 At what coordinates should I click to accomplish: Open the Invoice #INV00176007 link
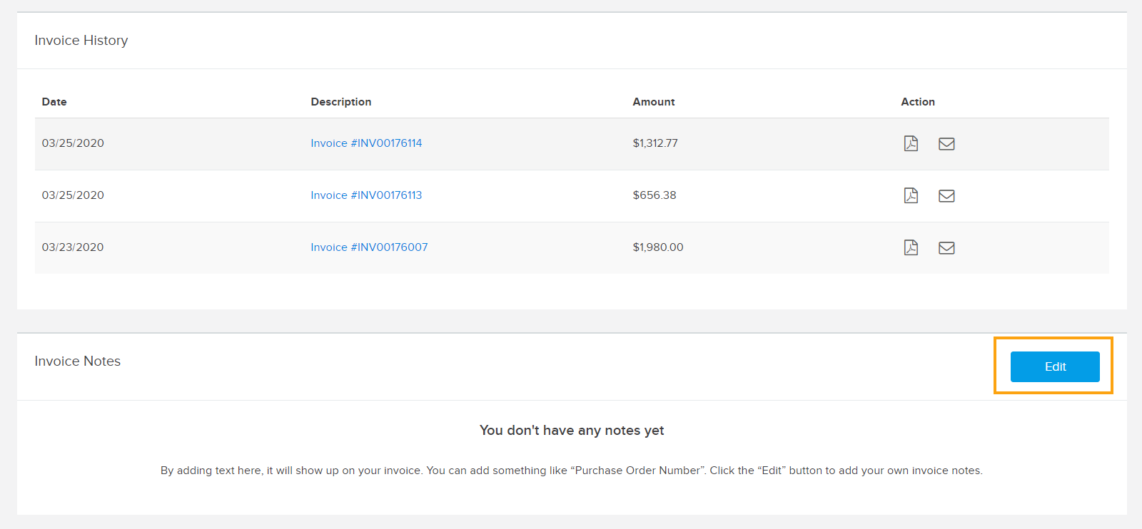click(x=369, y=247)
